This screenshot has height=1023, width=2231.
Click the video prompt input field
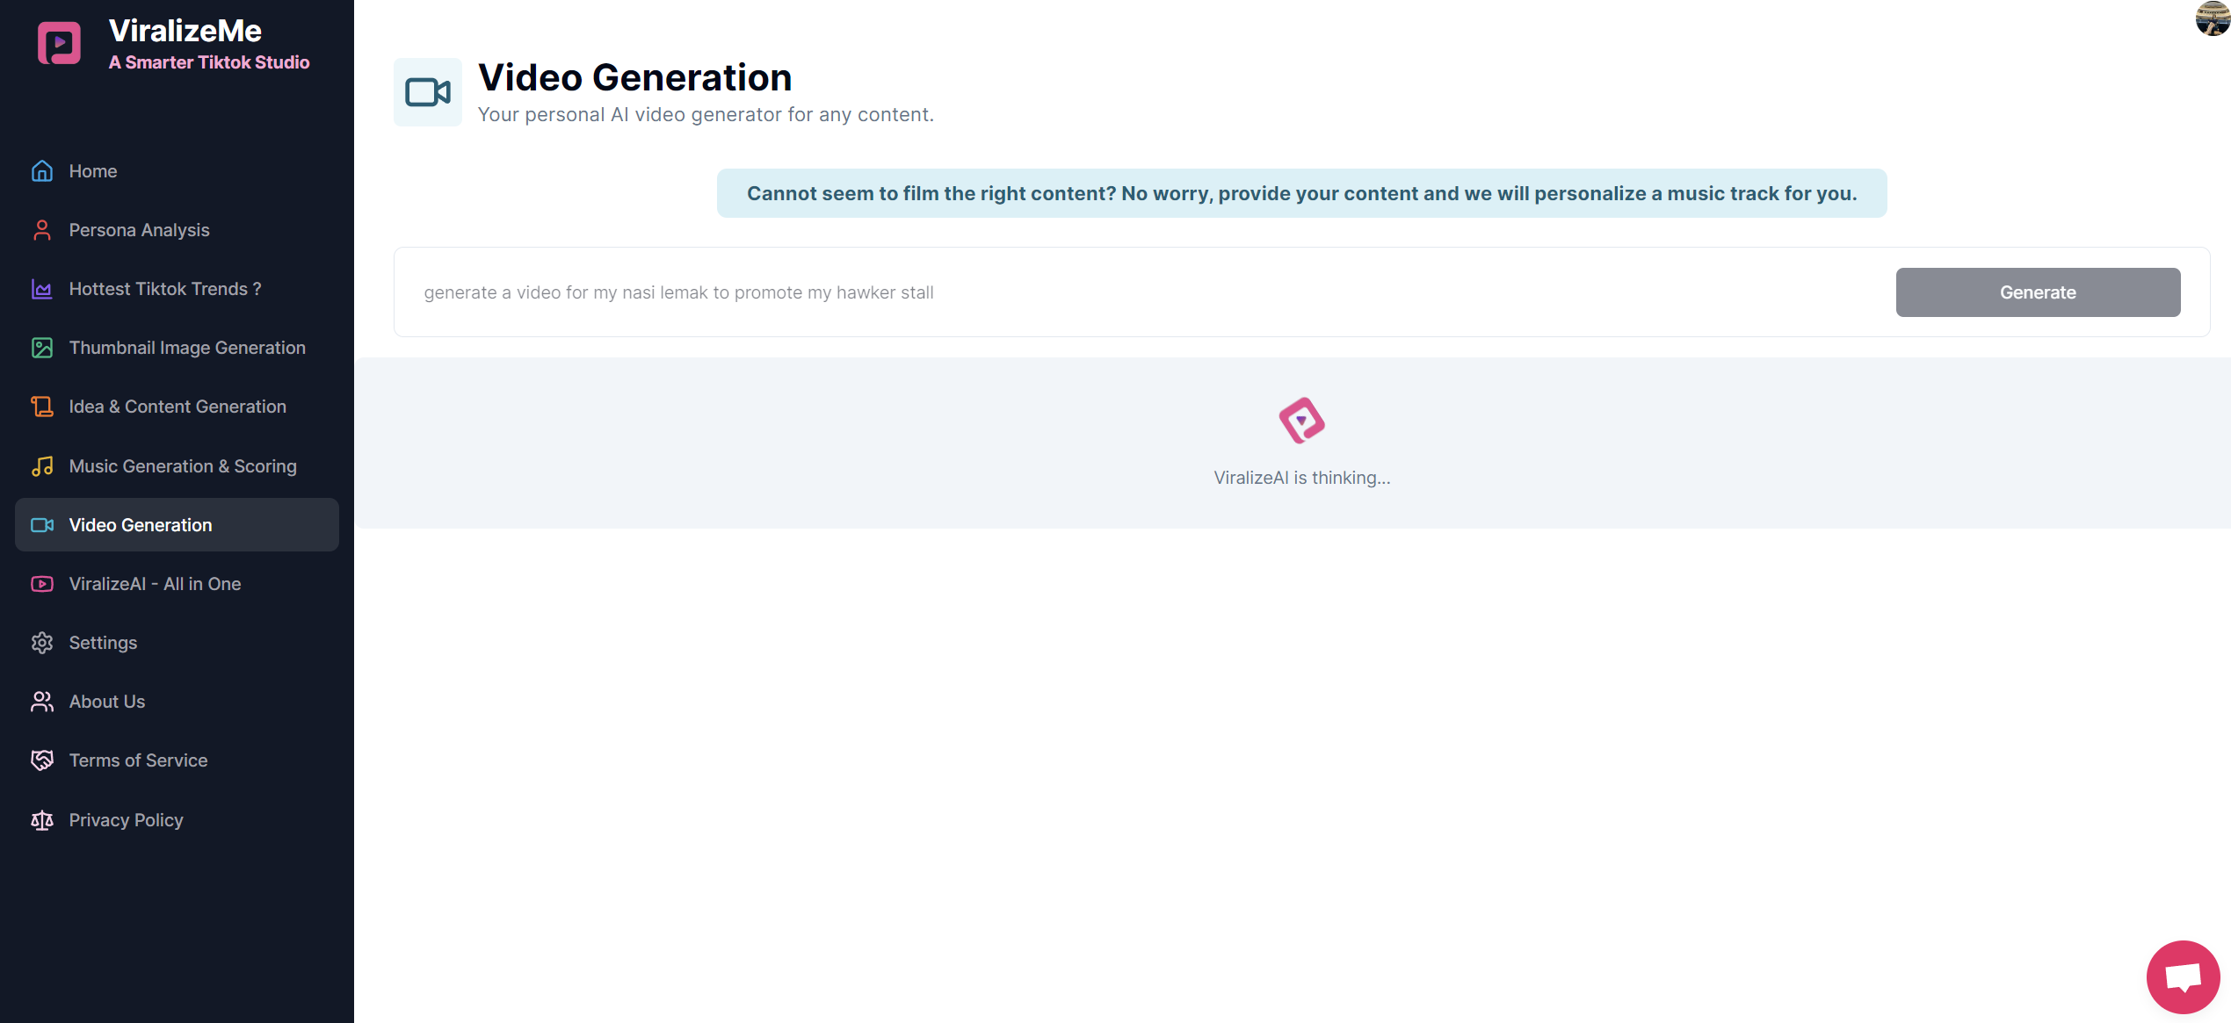(1142, 292)
